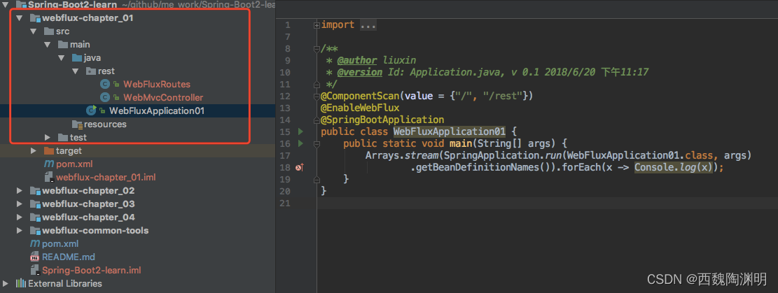Viewport: 778px width, 293px height.
Task: Click the src folder icon
Action: click(x=48, y=31)
